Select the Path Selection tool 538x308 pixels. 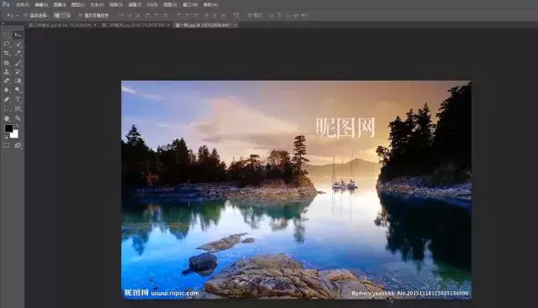click(x=7, y=108)
